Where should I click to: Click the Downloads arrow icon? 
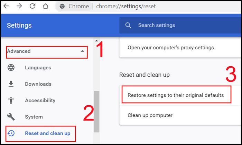pos(11,84)
